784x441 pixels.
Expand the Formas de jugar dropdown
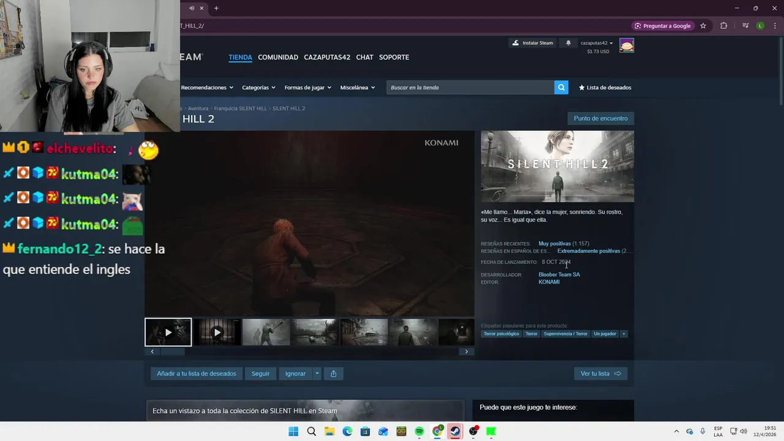pyautogui.click(x=307, y=88)
